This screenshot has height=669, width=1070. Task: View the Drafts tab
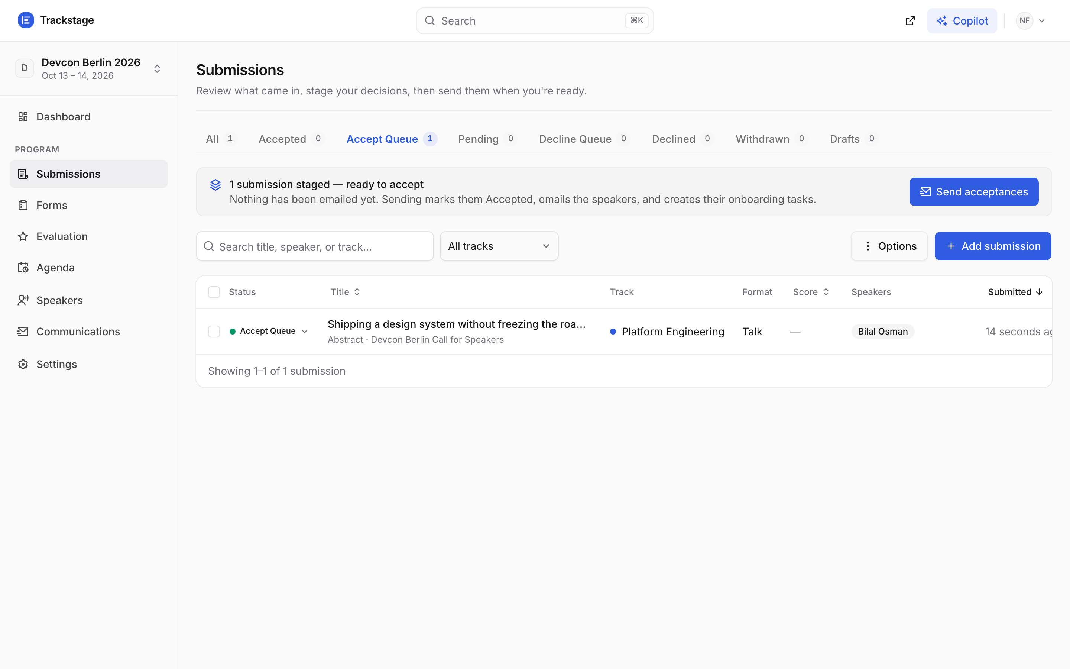[x=853, y=139]
